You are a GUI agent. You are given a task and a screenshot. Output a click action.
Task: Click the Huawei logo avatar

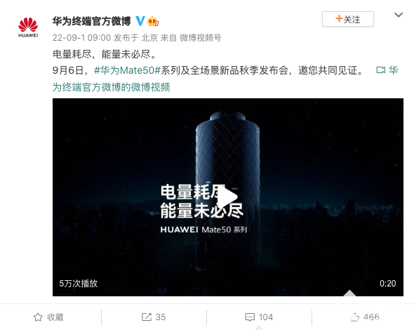pos(28,27)
